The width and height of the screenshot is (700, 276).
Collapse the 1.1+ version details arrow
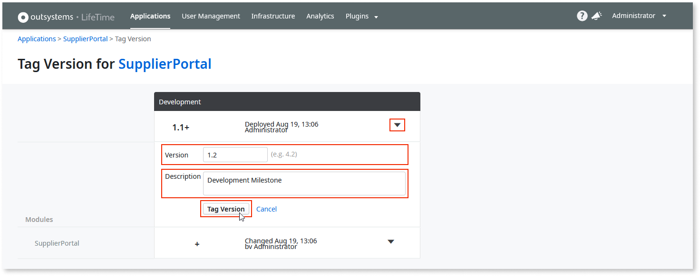[397, 125]
